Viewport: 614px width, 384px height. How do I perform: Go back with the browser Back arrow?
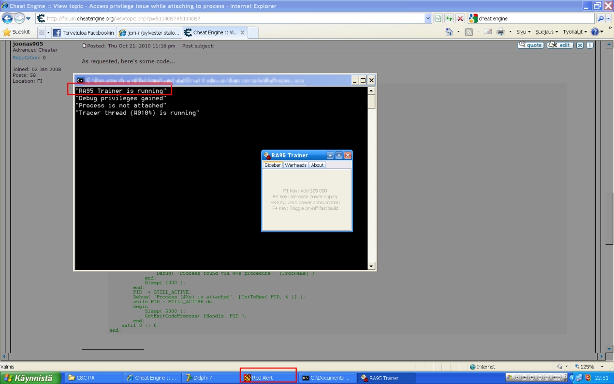point(7,18)
